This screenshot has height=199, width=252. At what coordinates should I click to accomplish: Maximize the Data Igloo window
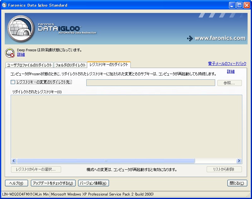[239, 5]
